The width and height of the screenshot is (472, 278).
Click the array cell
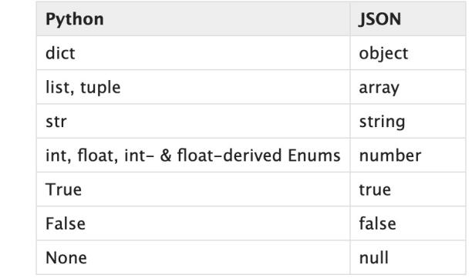pyautogui.click(x=408, y=87)
